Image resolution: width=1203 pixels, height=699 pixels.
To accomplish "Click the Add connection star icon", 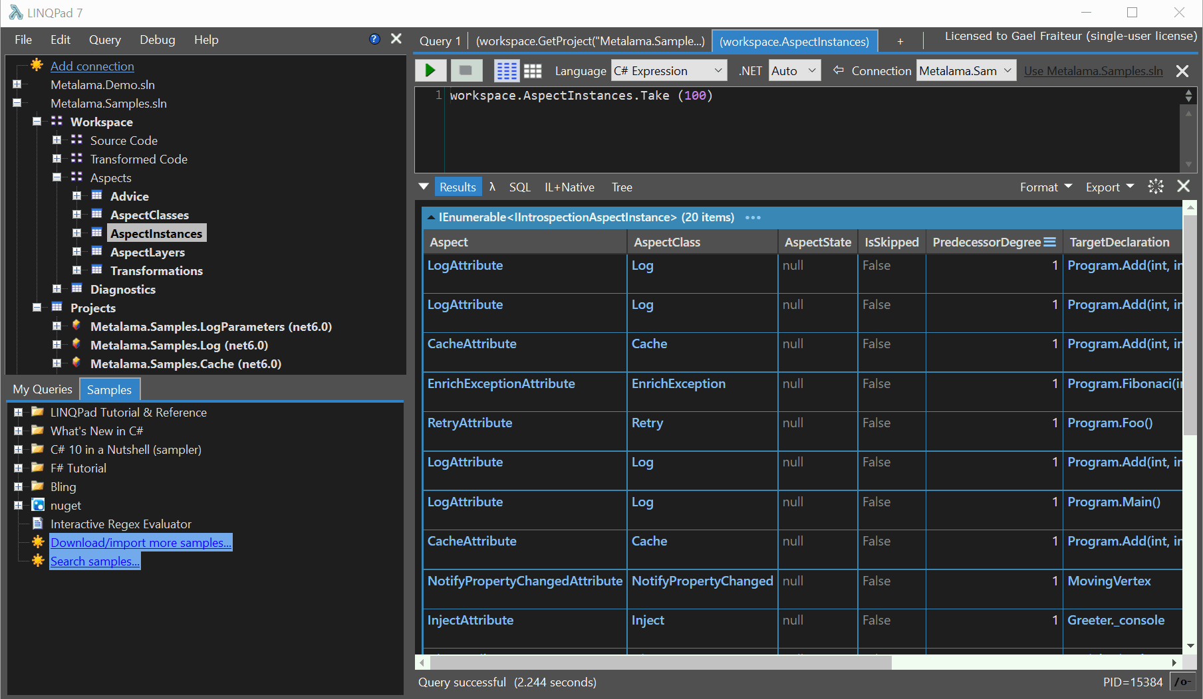I will [37, 65].
